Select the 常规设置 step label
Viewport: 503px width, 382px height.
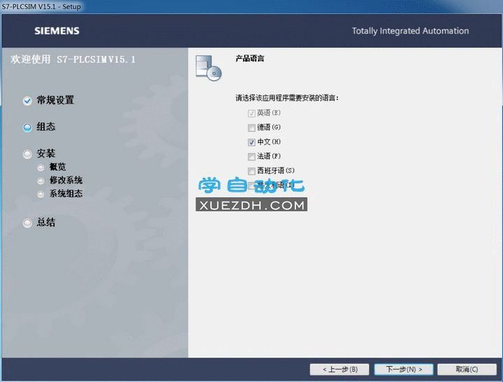coord(55,100)
